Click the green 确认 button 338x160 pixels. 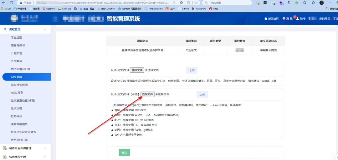[x=124, y=153]
